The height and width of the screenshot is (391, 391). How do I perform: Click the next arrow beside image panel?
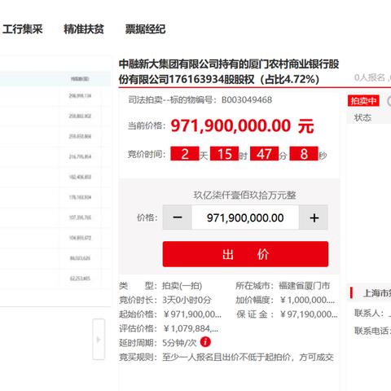[x=99, y=340]
